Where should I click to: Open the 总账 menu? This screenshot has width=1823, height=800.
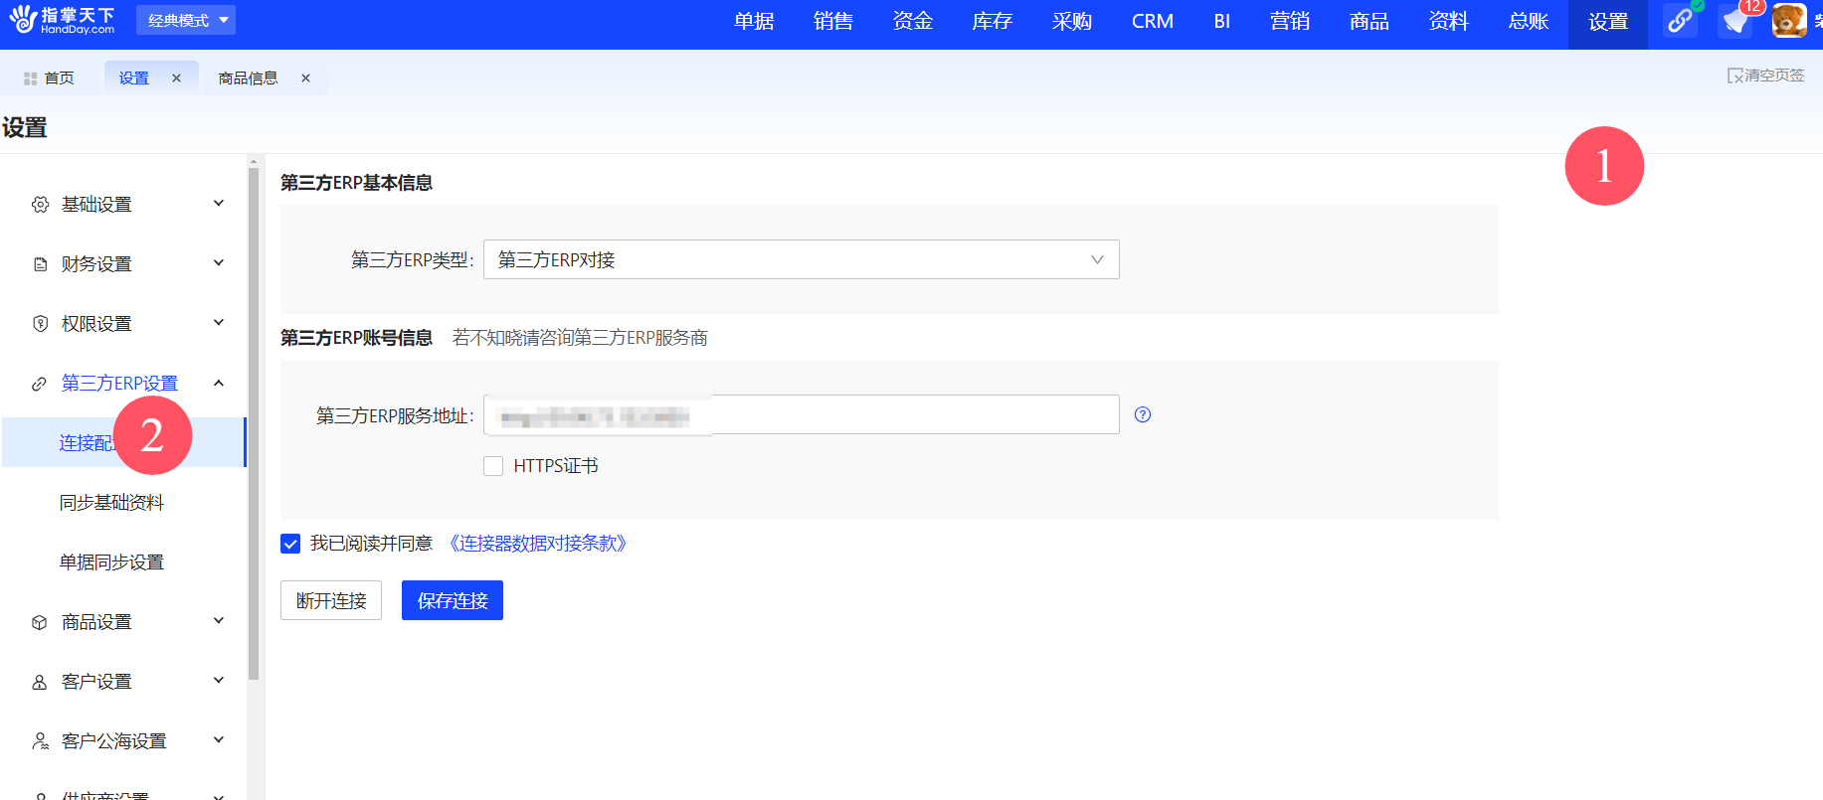1529,21
